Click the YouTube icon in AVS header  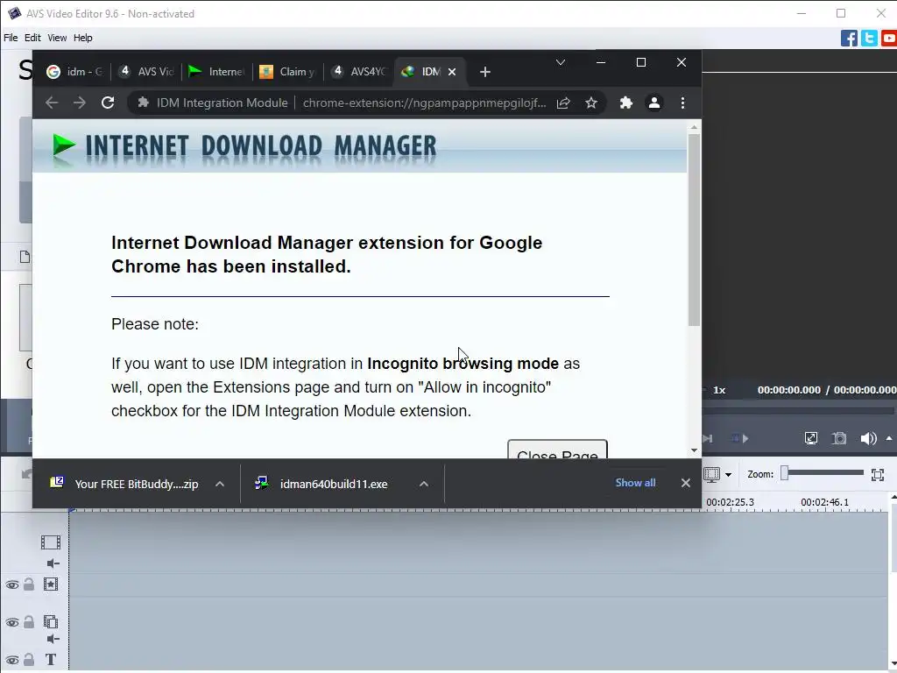tap(889, 39)
